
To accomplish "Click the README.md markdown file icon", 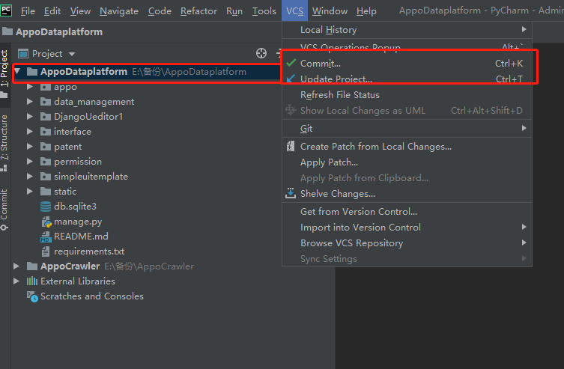I will (46, 237).
